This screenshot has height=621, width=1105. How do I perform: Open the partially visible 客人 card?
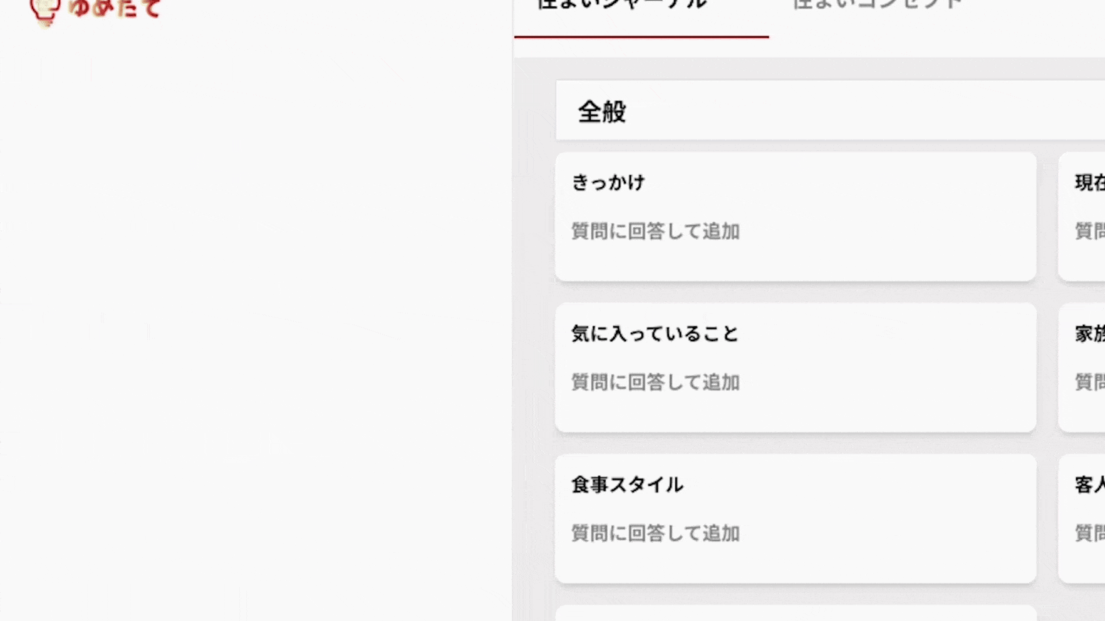tap(1089, 485)
